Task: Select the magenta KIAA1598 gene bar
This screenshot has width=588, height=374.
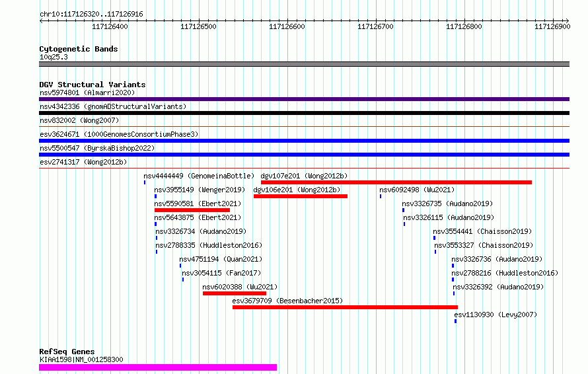Action: pos(158,367)
